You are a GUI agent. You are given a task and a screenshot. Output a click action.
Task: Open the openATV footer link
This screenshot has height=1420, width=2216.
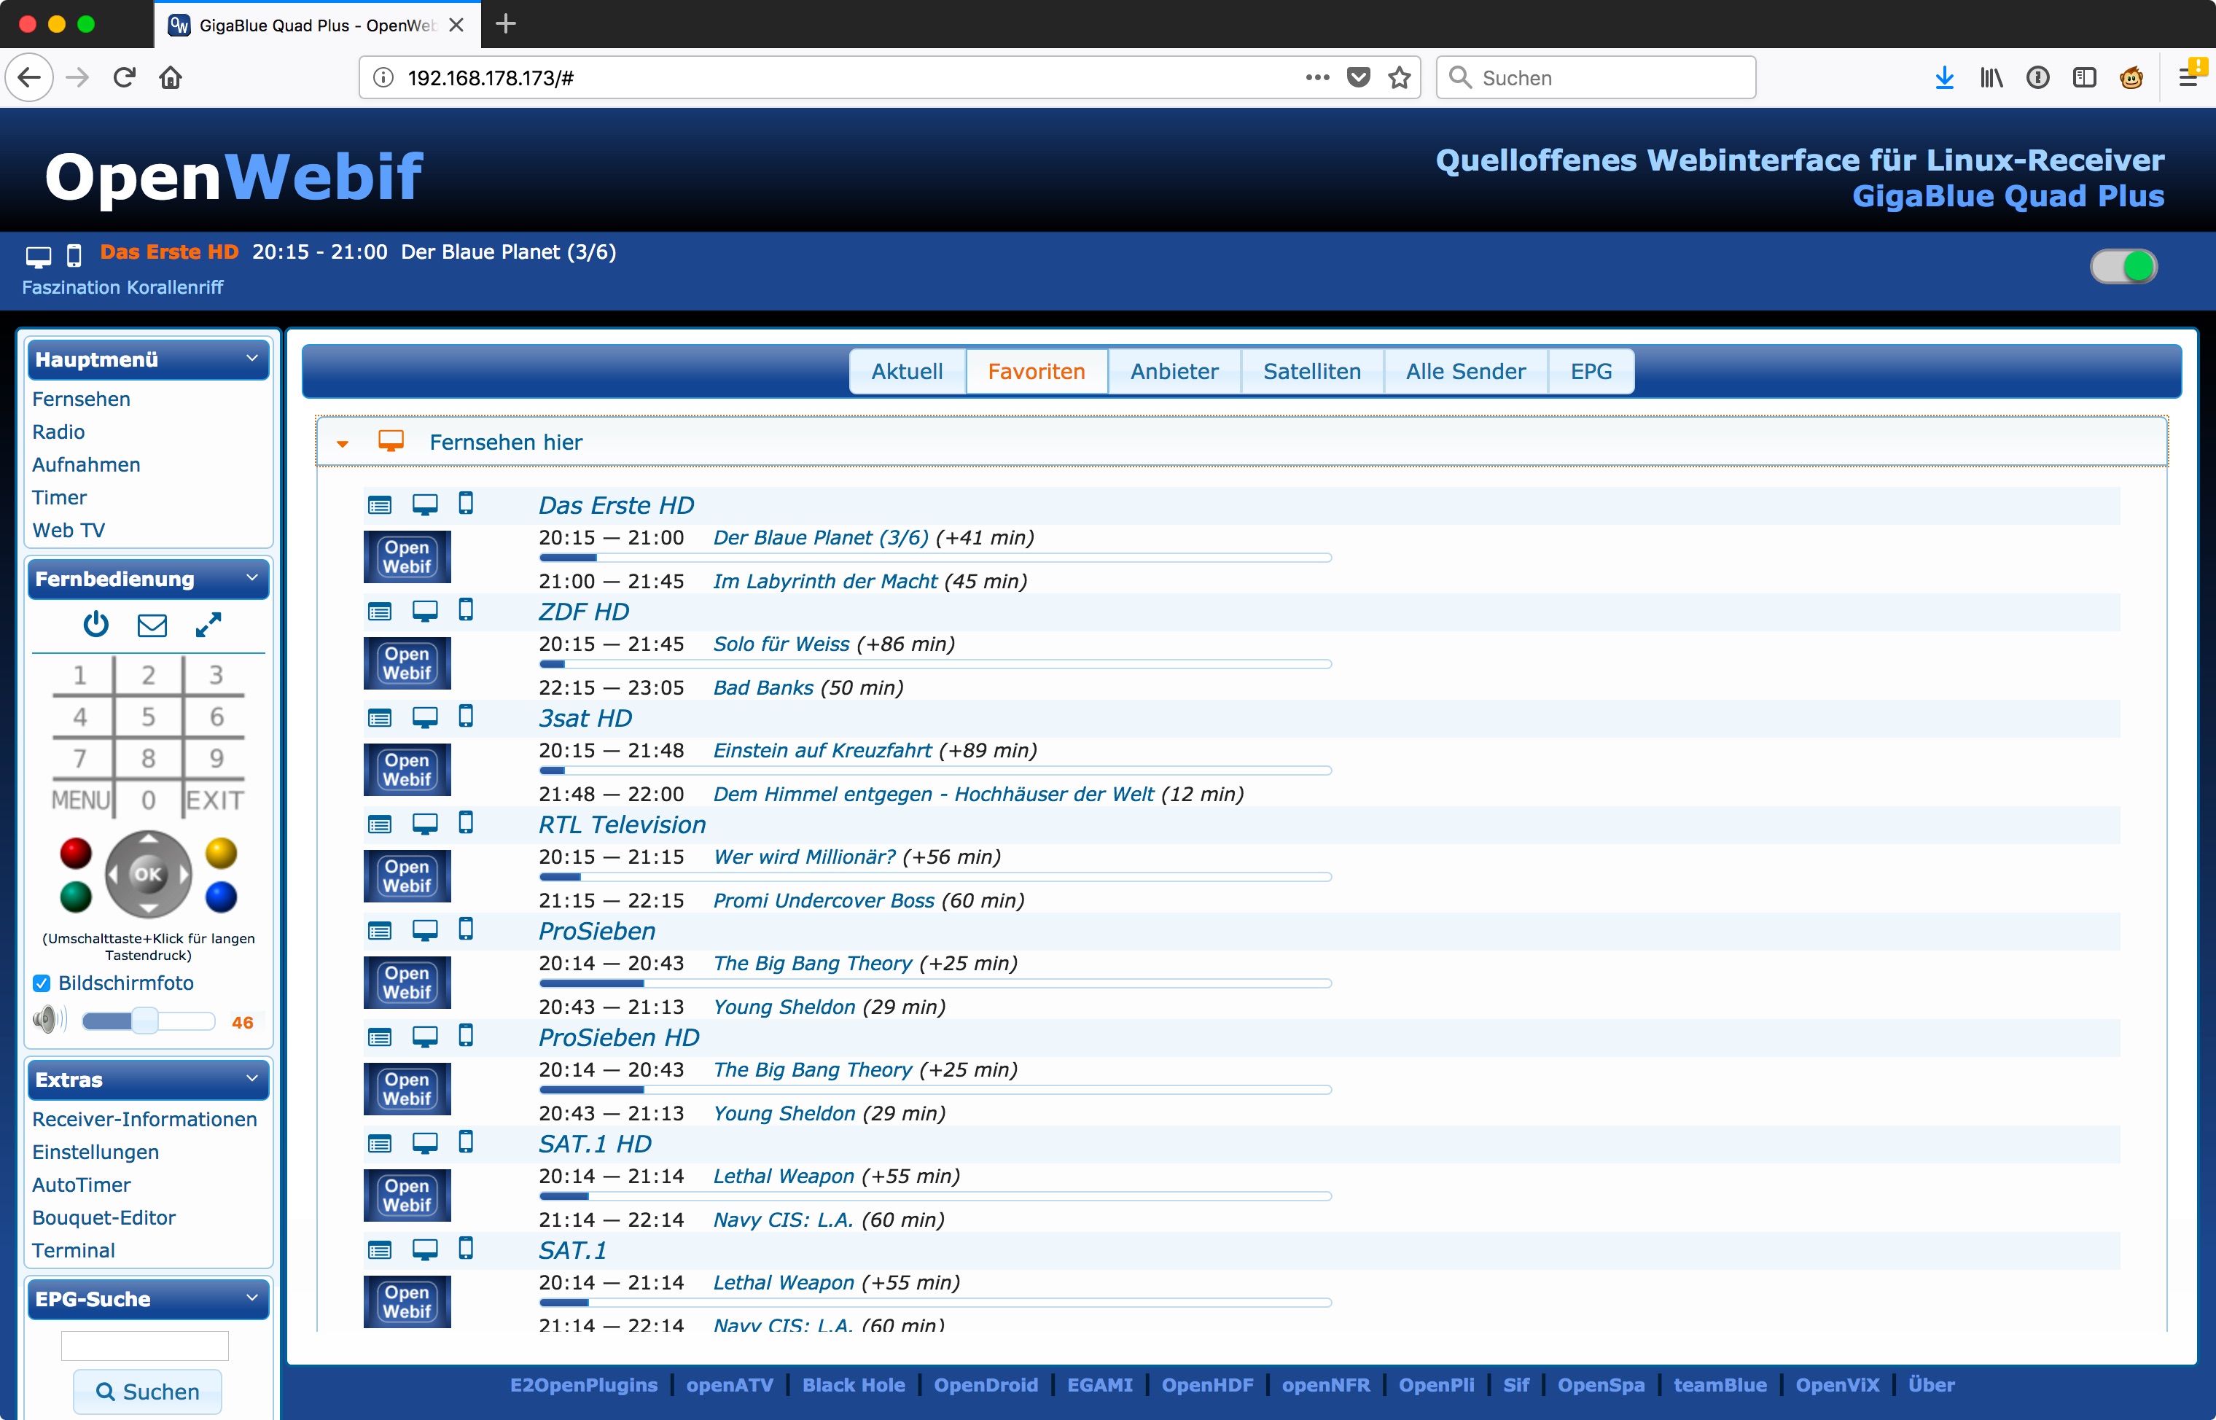pyautogui.click(x=729, y=1385)
